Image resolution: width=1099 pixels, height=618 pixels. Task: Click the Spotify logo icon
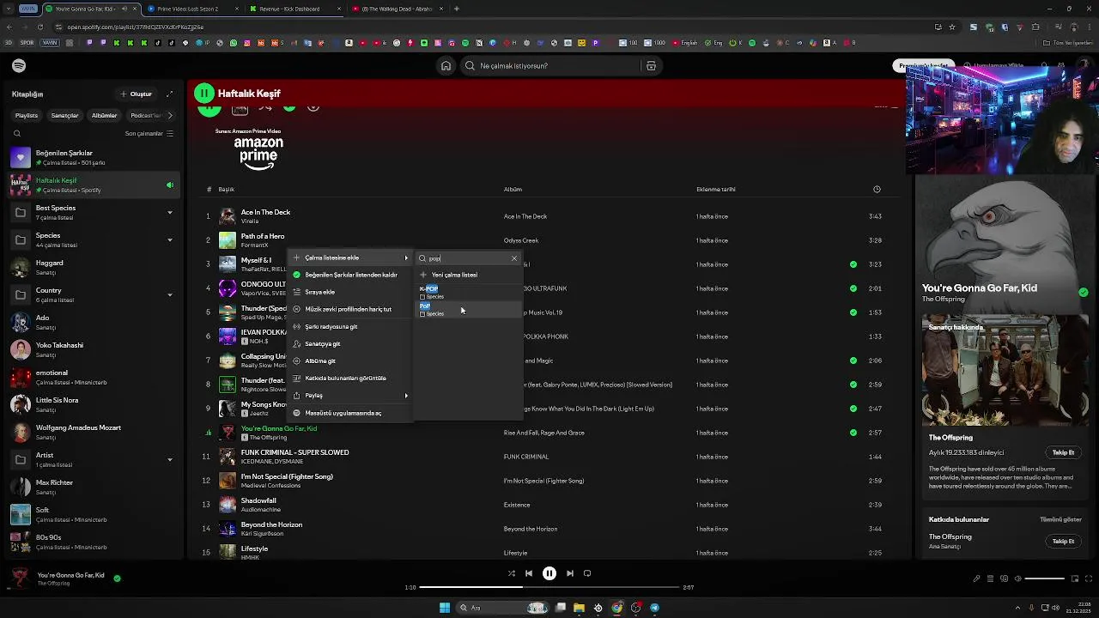click(19, 66)
